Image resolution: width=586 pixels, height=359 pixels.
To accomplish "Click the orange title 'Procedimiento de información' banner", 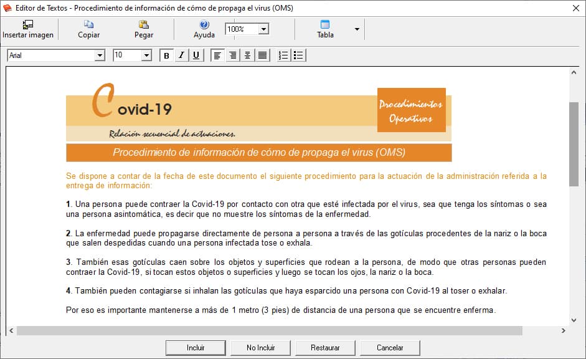I will [259, 153].
